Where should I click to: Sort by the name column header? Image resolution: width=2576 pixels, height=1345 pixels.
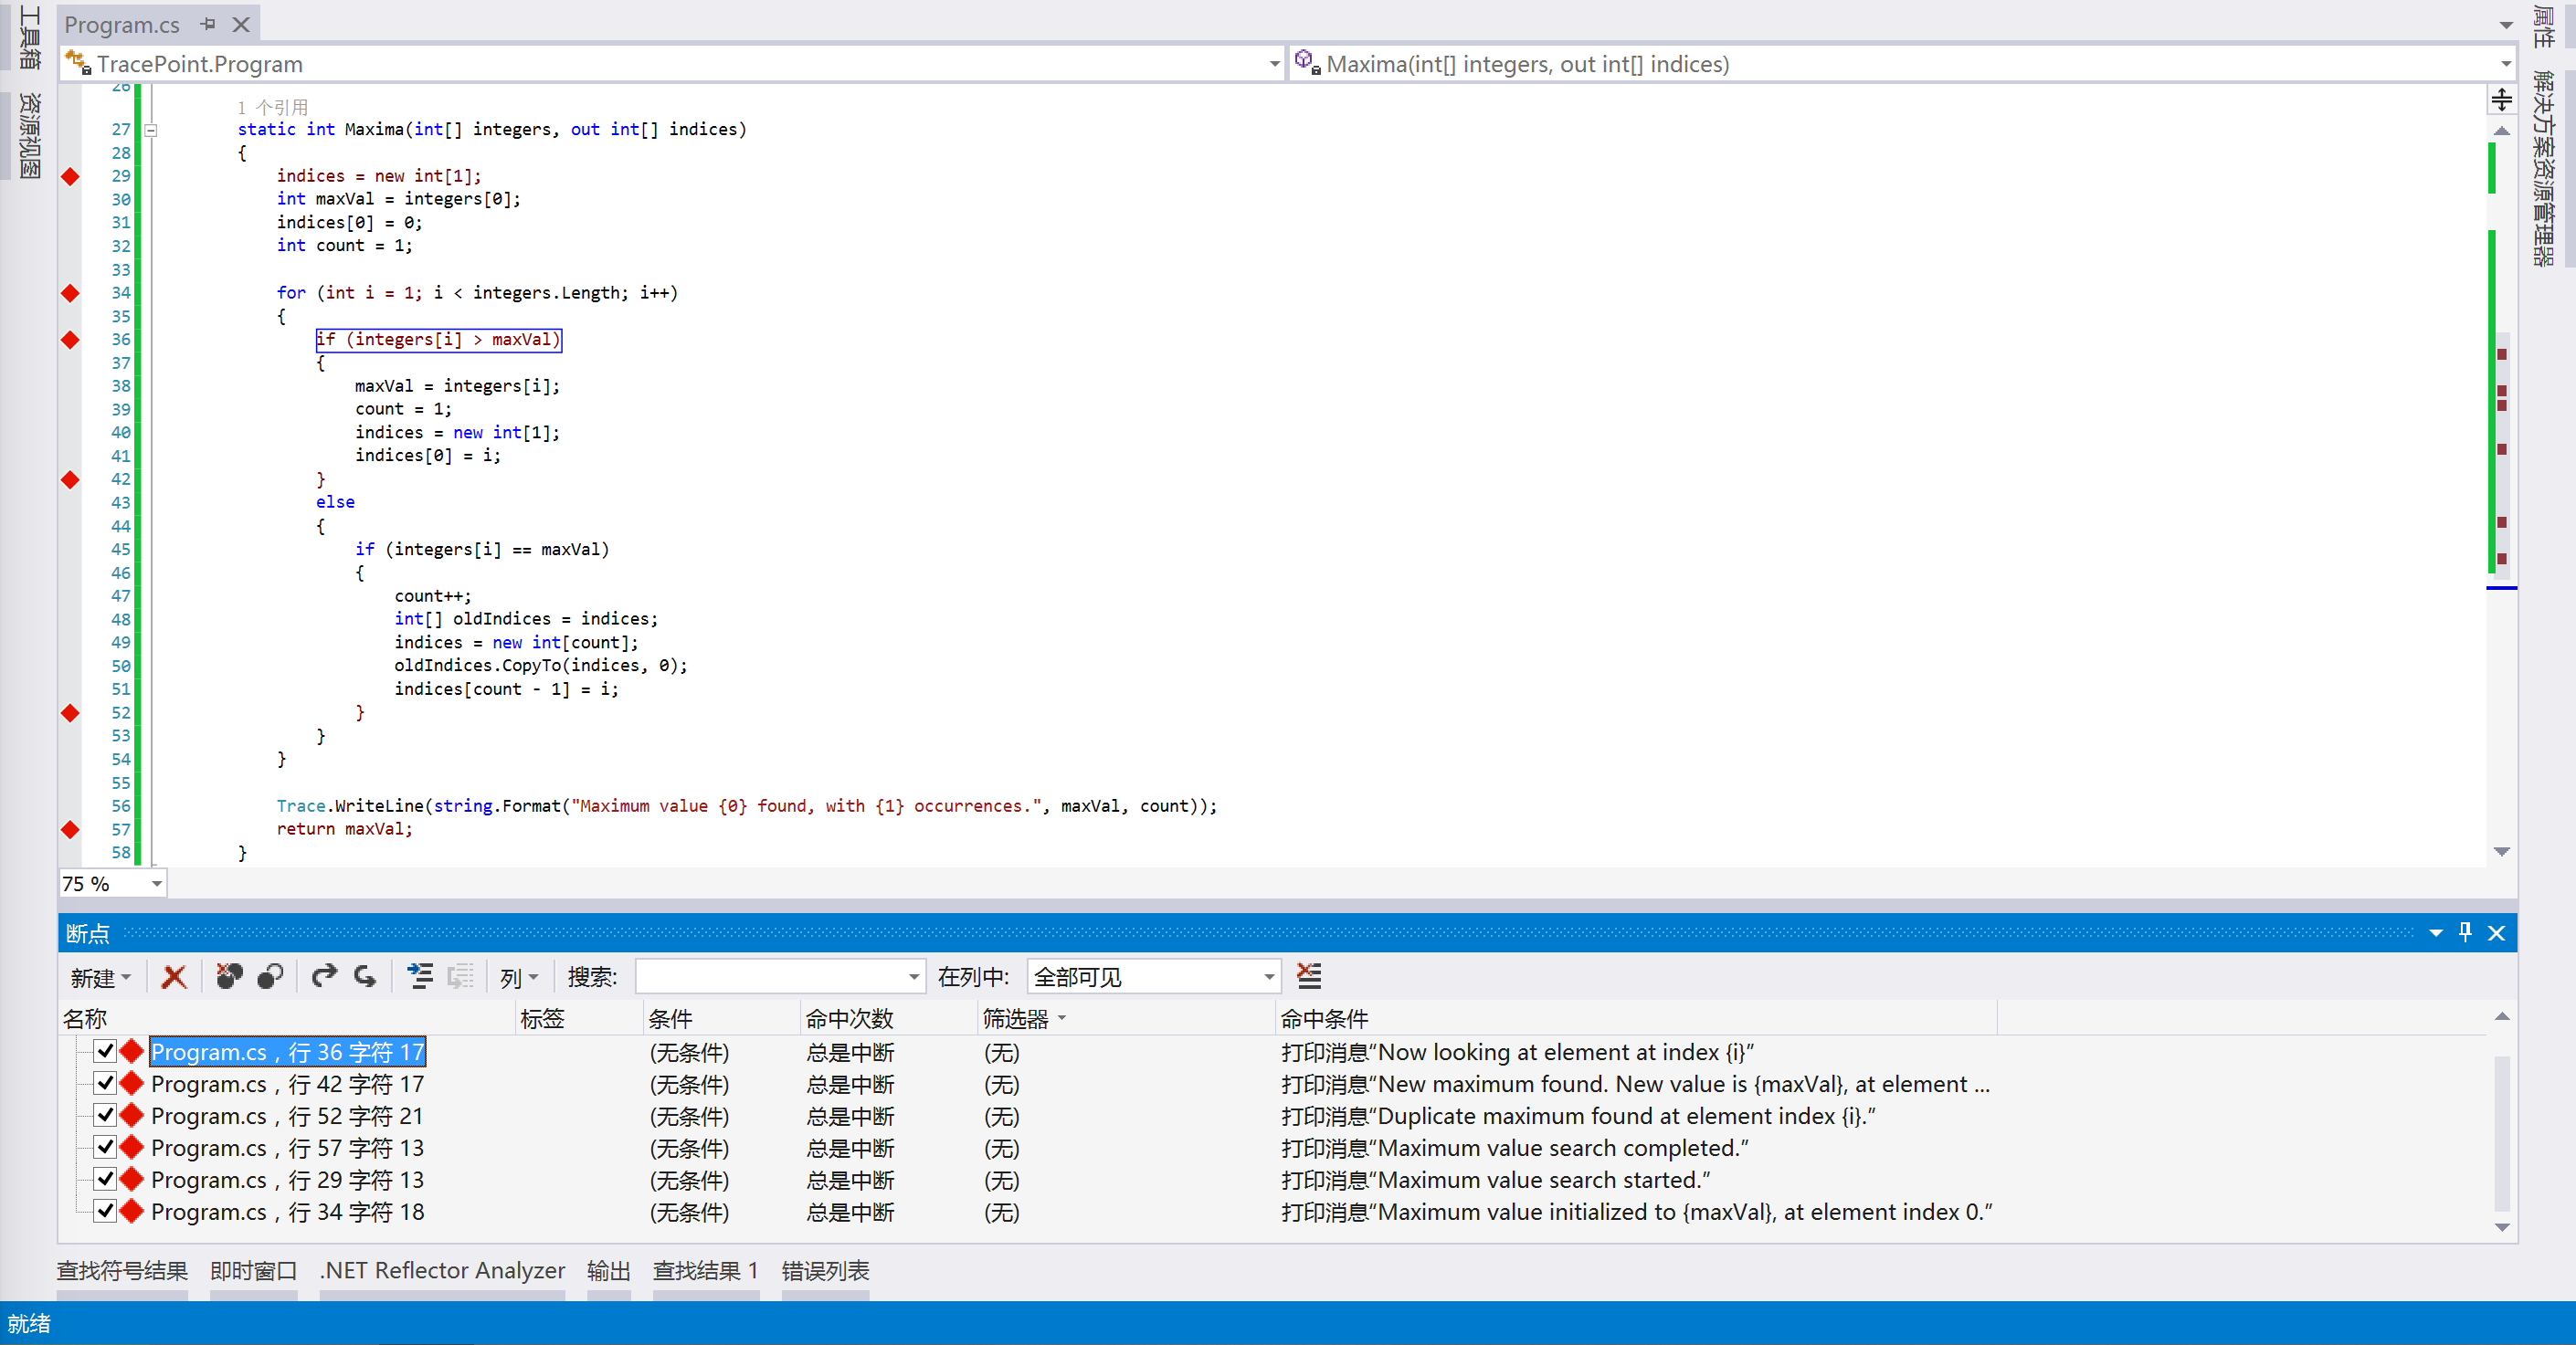click(287, 1018)
